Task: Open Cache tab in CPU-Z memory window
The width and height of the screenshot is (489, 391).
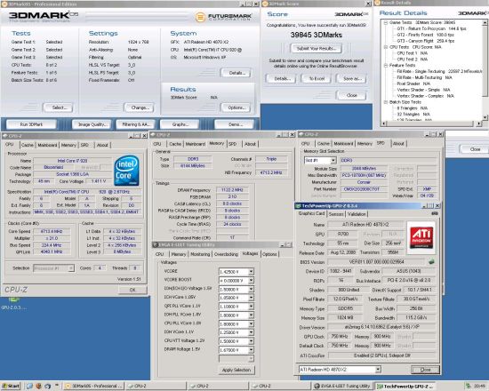Action: coord(175,144)
